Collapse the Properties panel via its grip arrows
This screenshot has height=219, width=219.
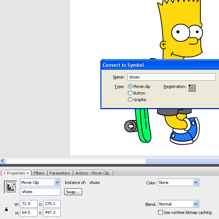coord(4,173)
